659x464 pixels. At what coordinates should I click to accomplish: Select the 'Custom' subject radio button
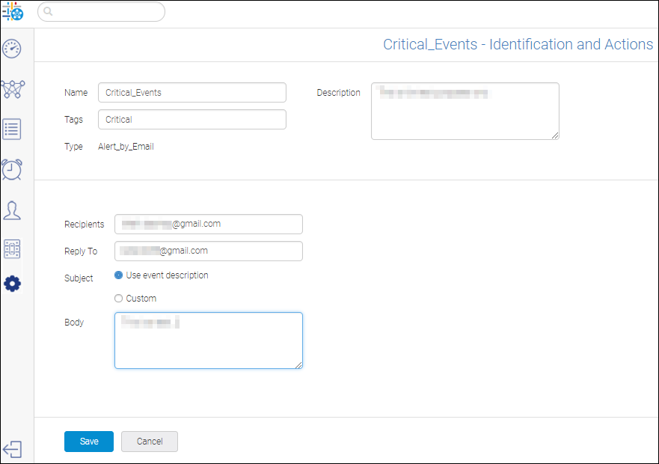118,299
